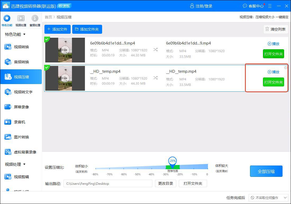Switch to 视频处理 top tab icon
The image size is (291, 204).
(x=21, y=18)
